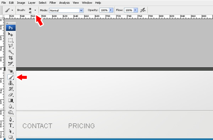The width and height of the screenshot is (213, 140).
Task: Open the Image menu
Action: (21, 3)
